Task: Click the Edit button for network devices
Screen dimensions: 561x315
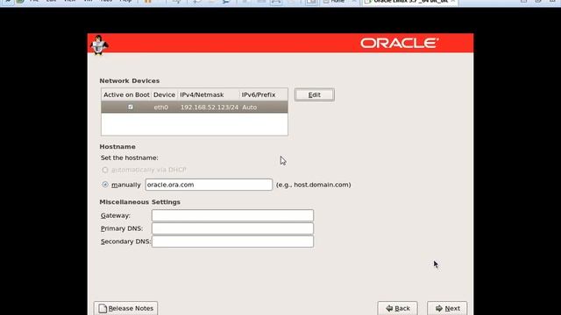Action: coord(314,94)
